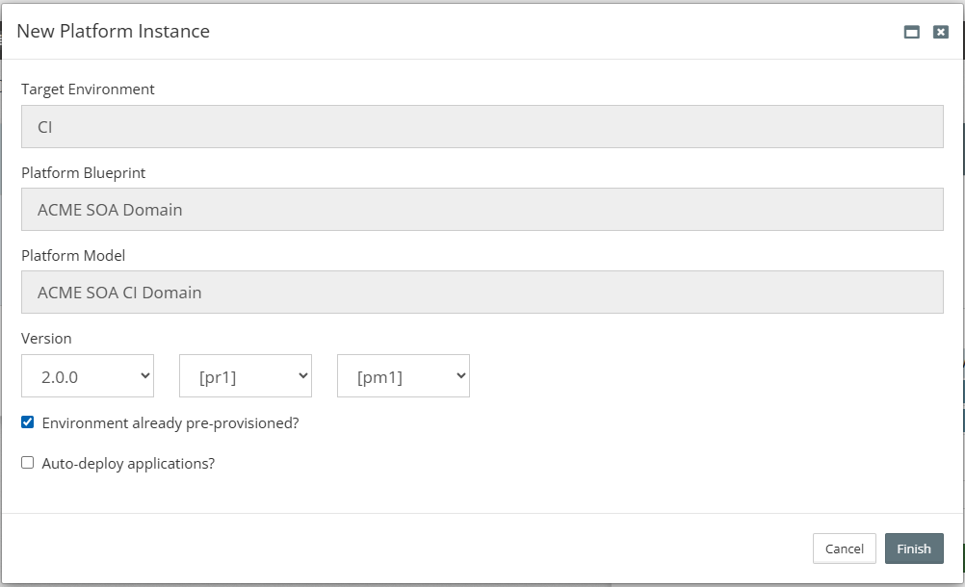Open the [pm1] version dropdown
965x587 pixels.
(404, 376)
